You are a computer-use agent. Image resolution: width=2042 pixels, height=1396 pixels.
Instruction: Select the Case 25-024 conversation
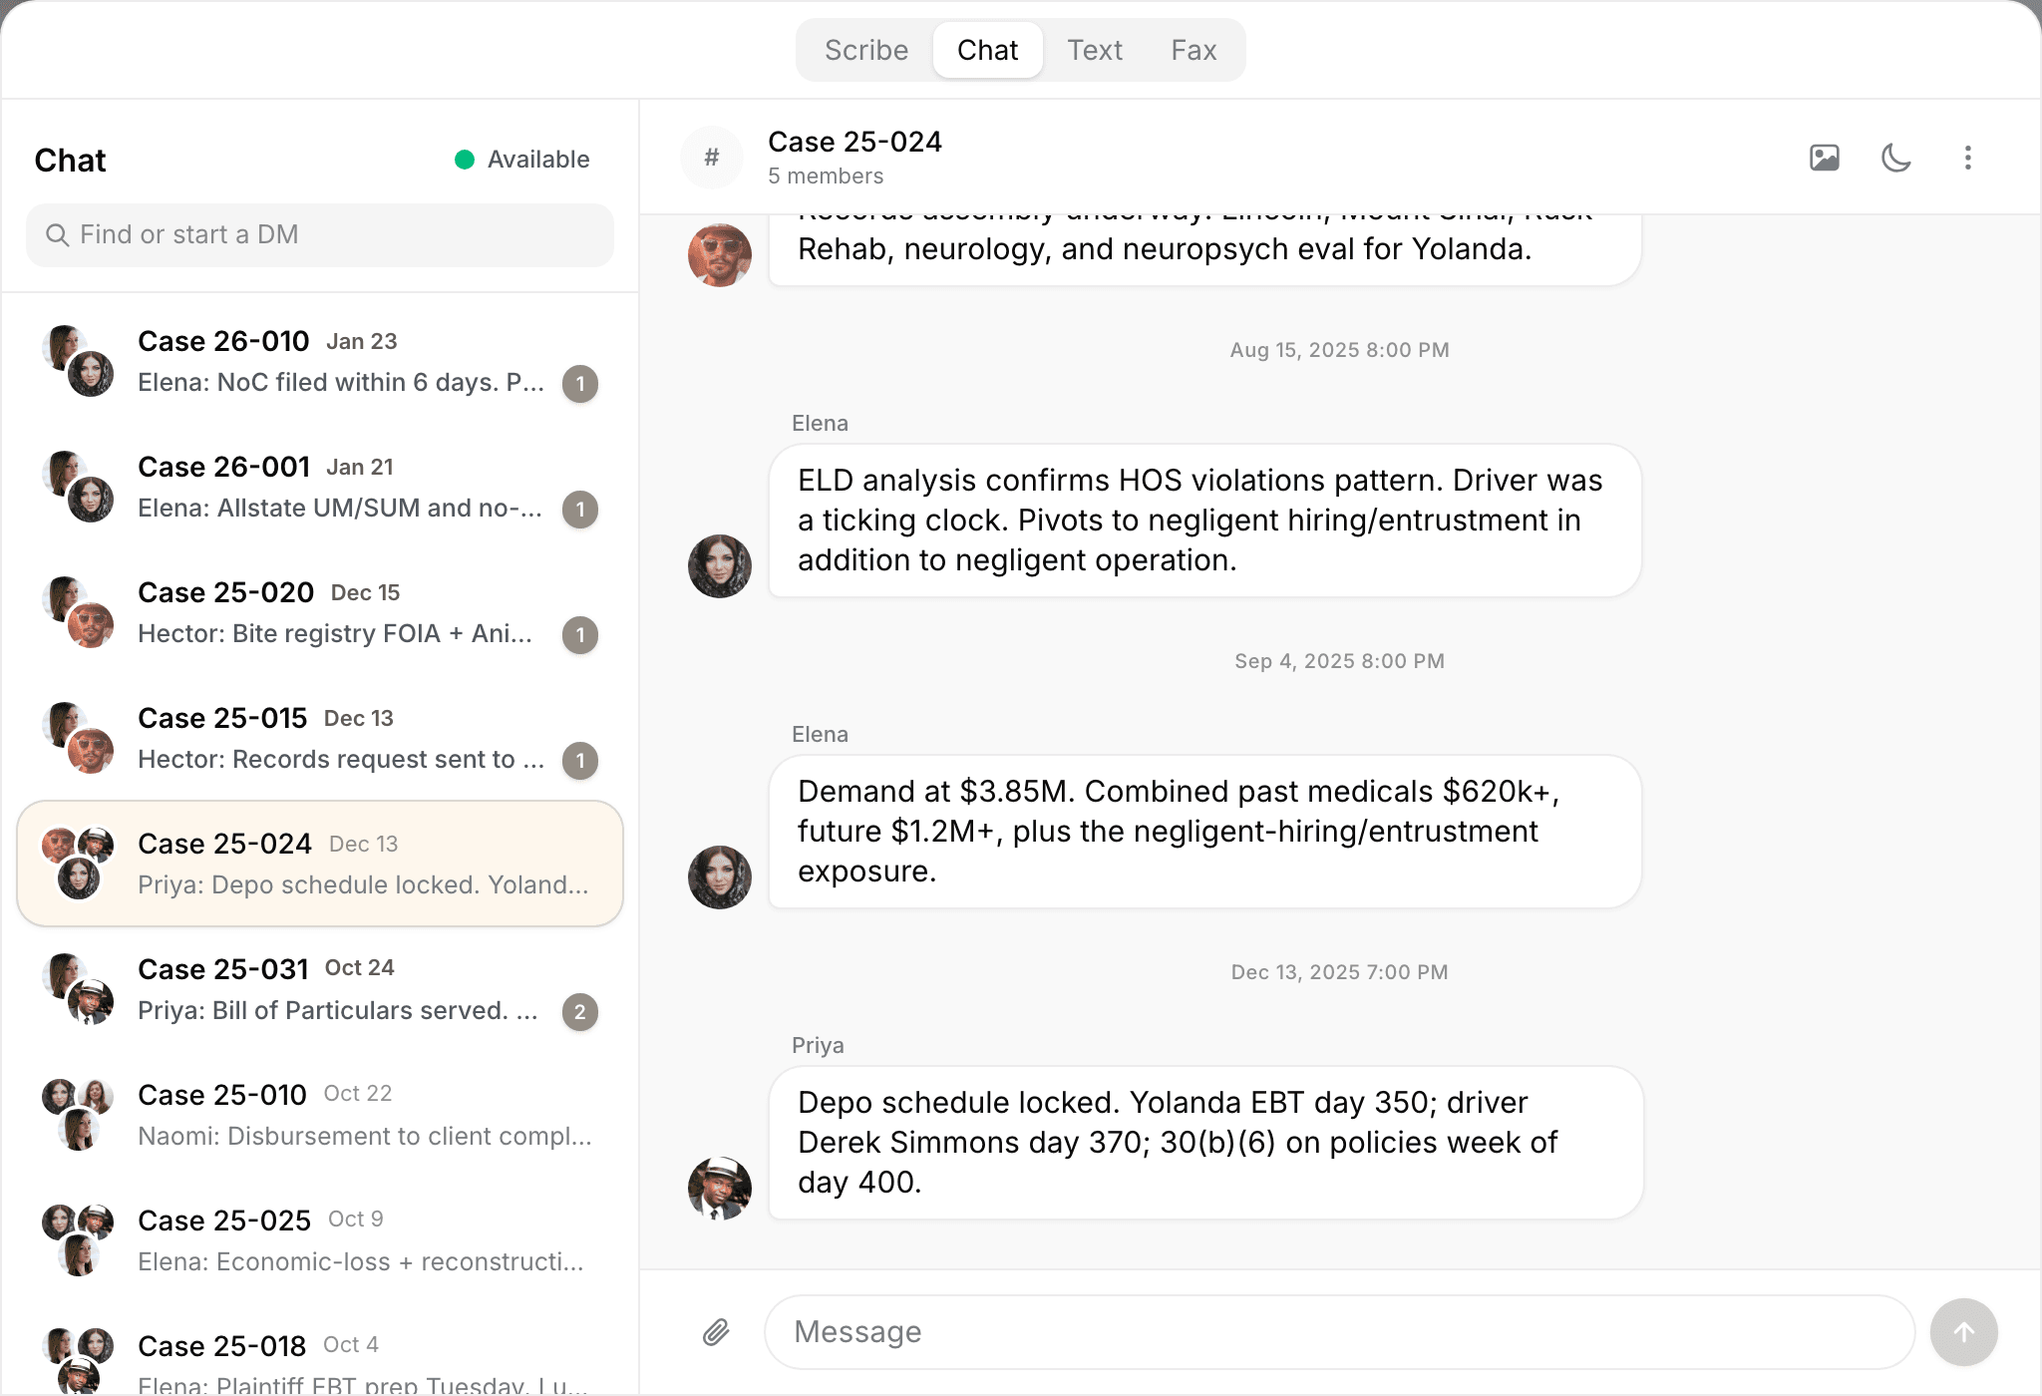pyautogui.click(x=320, y=864)
